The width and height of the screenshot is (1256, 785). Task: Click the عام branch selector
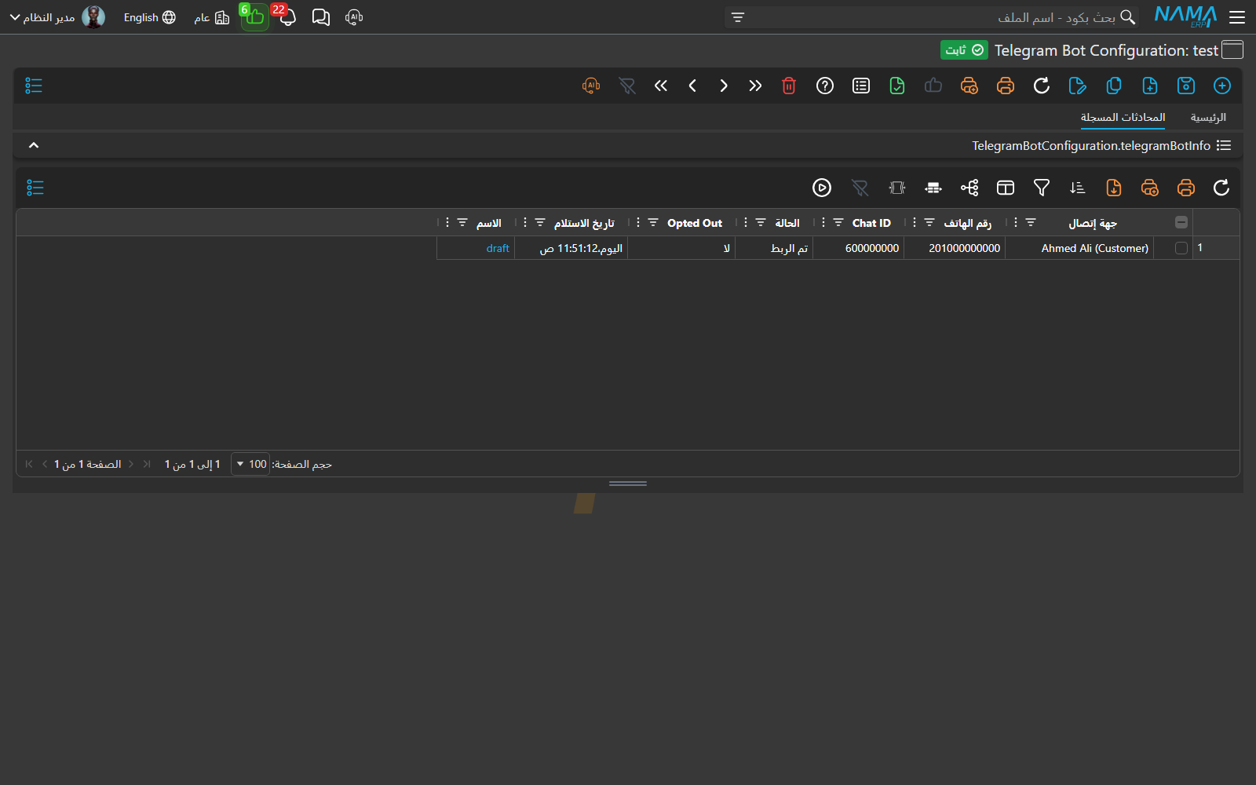click(212, 17)
